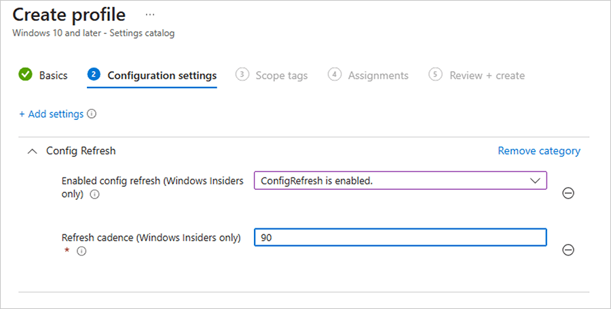Open the ellipsis menu beside Create profile
The image size is (611, 309).
[150, 14]
